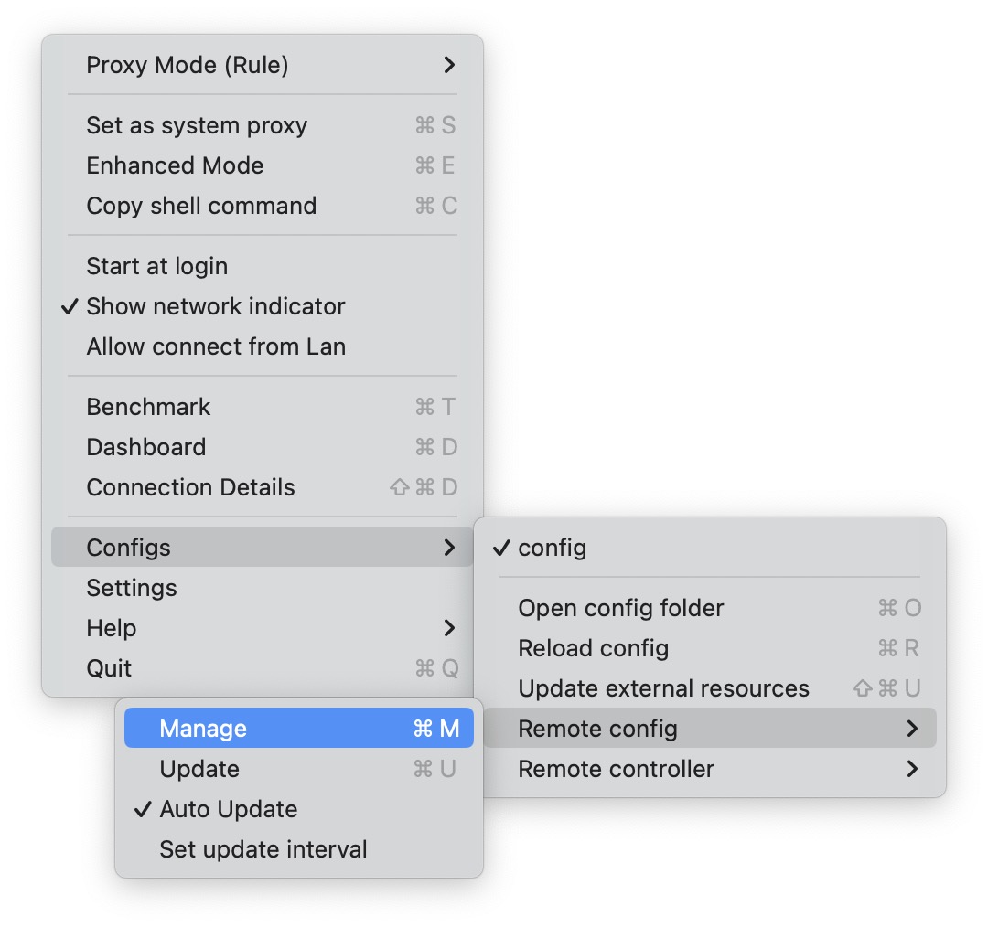Image resolution: width=988 pixels, height=927 pixels.
Task: Click the Help submenu chevron
Action: [x=448, y=628]
